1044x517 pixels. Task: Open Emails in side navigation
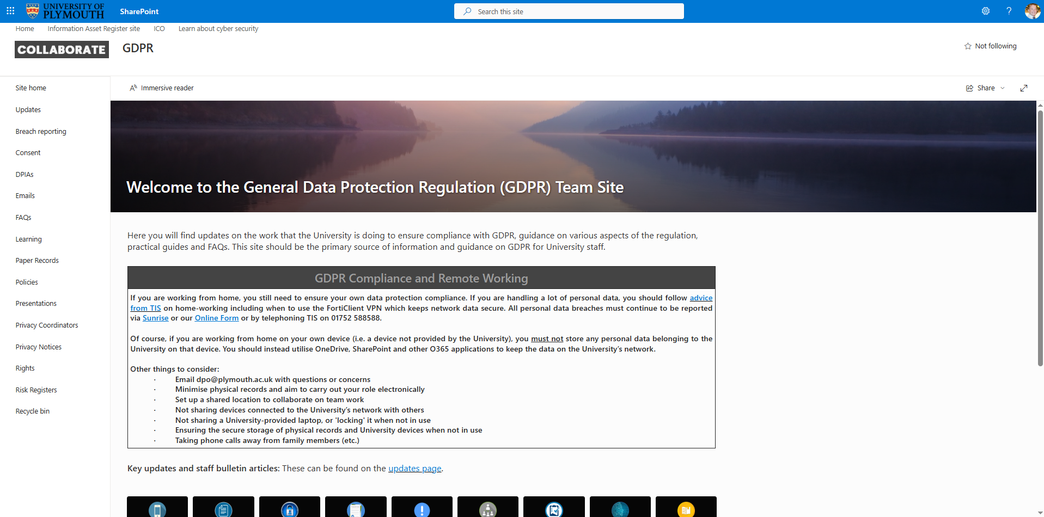[x=25, y=196]
